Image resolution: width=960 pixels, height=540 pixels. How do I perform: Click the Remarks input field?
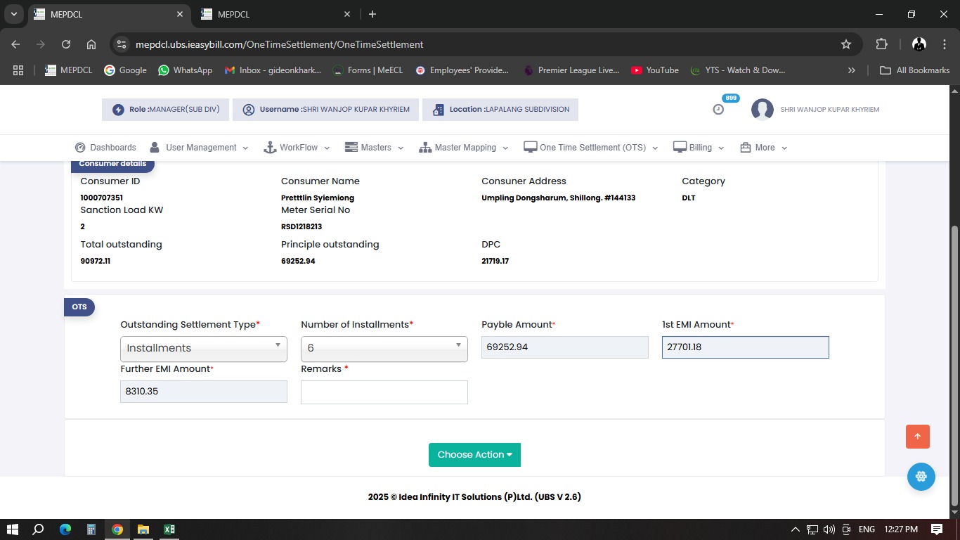coord(384,392)
